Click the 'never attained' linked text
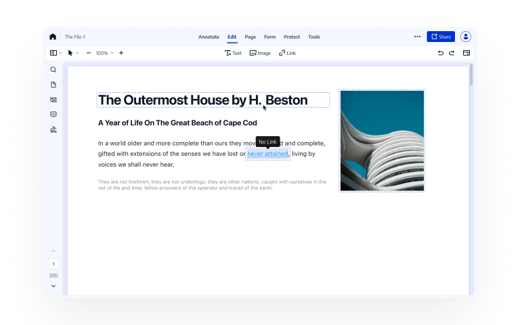This screenshot has width=520, height=325. [267, 154]
